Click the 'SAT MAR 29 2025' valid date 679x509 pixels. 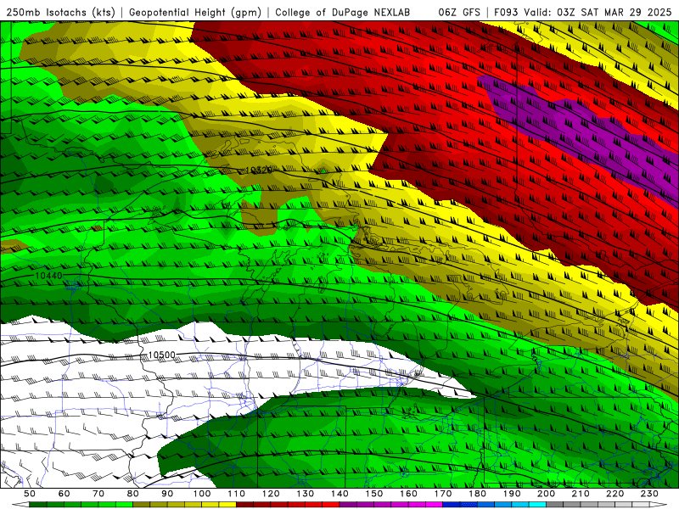pos(626,13)
